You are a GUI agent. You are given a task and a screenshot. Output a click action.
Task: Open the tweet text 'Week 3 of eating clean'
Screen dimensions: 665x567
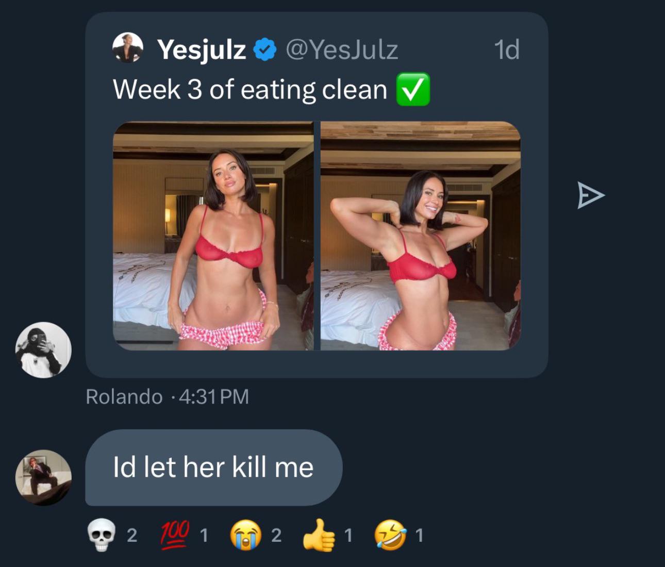(250, 90)
